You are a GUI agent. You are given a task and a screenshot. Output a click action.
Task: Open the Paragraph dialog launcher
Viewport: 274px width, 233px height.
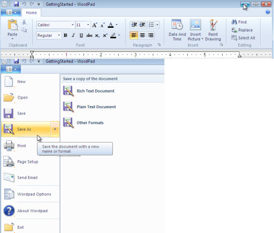[159, 45]
